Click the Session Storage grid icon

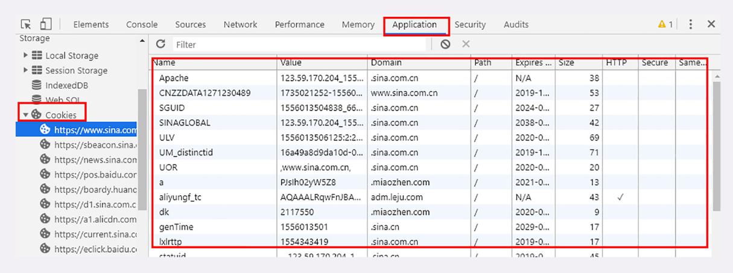(37, 71)
